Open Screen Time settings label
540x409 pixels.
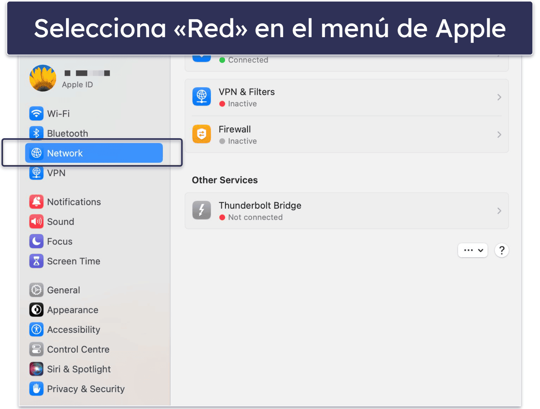74,261
